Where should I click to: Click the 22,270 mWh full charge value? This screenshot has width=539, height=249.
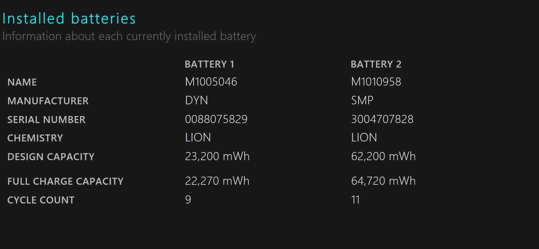pyautogui.click(x=217, y=181)
